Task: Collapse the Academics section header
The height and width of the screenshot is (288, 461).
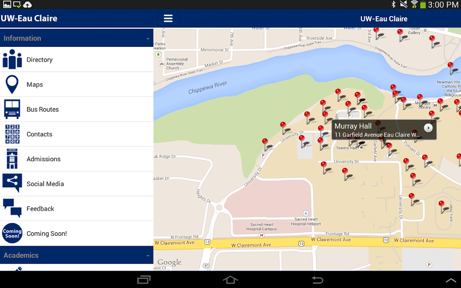Action: coord(77,255)
